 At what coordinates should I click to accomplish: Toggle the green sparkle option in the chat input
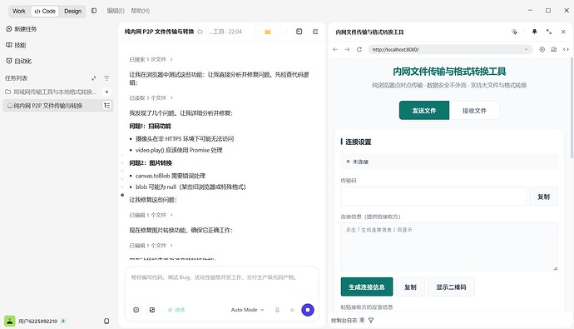(x=176, y=310)
